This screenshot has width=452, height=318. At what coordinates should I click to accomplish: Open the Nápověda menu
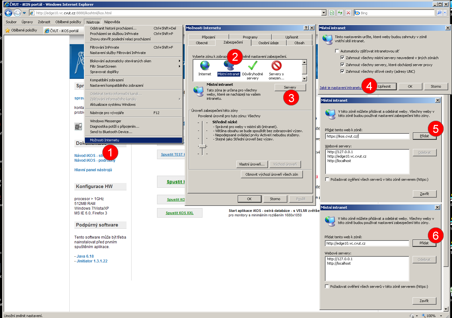112,22
